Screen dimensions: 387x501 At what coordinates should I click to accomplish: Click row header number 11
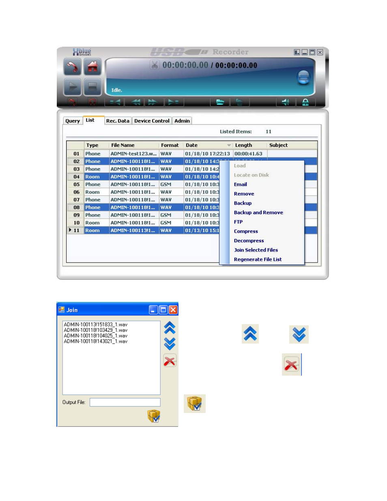[x=75, y=230]
